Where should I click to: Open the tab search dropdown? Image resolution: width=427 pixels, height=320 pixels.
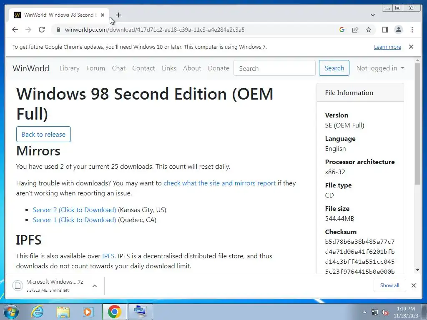click(373, 15)
